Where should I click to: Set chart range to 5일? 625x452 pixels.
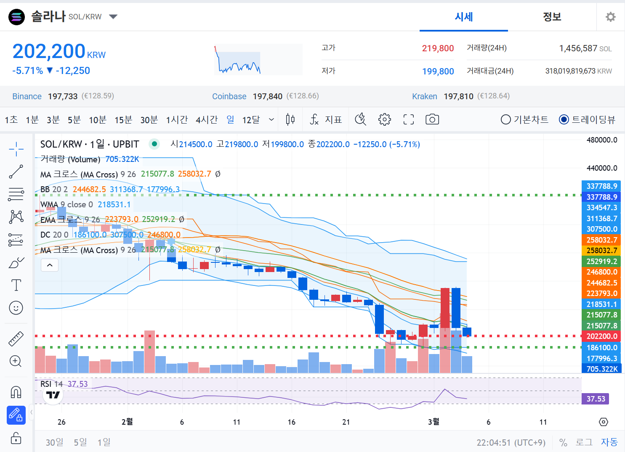[80, 442]
